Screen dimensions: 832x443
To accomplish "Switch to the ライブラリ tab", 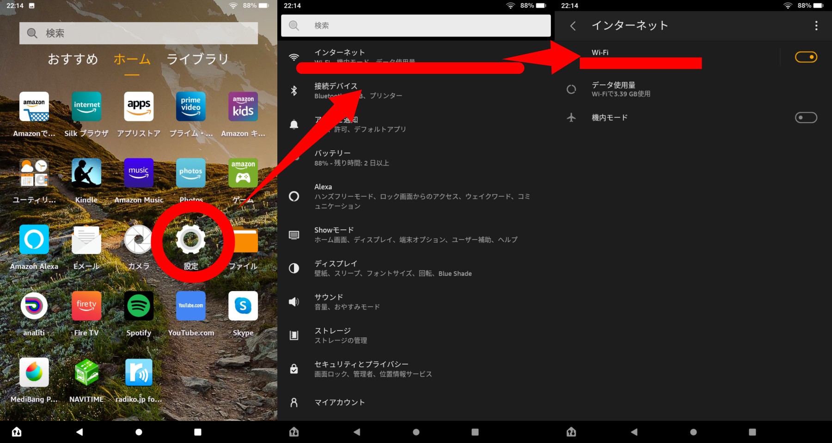I will (x=197, y=59).
